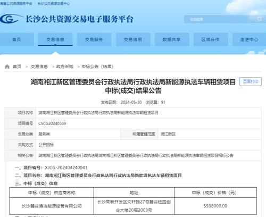This screenshot has height=217, width=266.
Task: Select the winning price 5598000.00
Action: coord(215,206)
